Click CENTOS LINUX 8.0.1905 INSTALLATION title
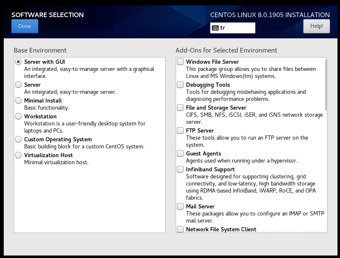The image size is (340, 258). click(270, 15)
